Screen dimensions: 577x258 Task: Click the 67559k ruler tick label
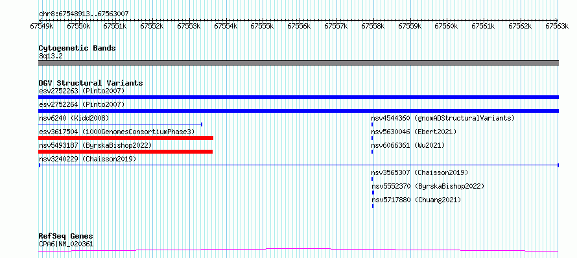tap(410, 27)
